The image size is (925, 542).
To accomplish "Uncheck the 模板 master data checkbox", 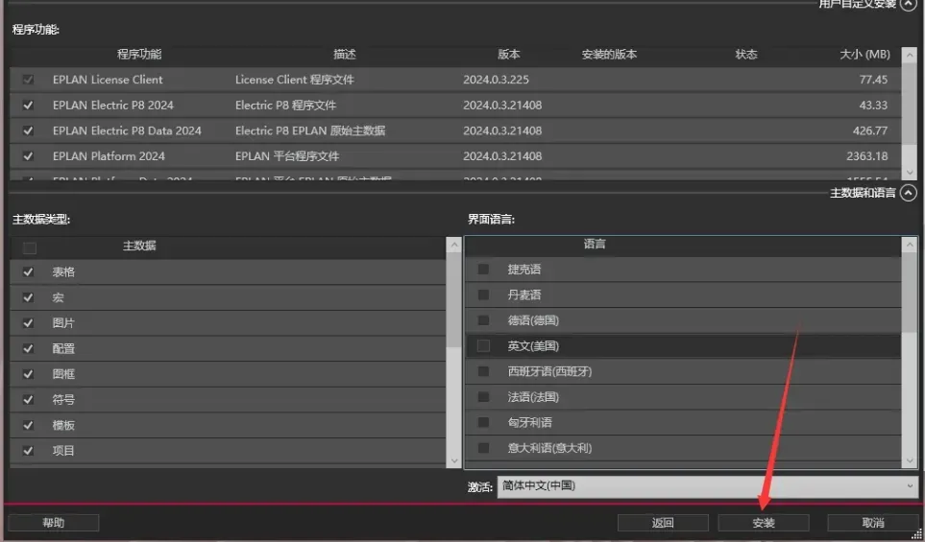I will (28, 425).
